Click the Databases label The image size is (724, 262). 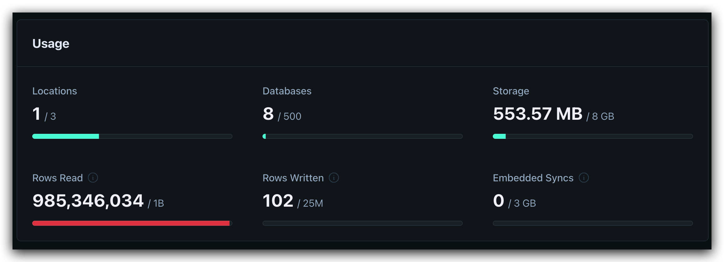tap(287, 91)
